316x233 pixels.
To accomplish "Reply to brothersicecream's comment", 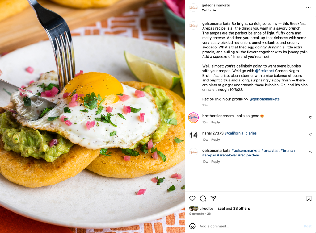I will 215,123.
